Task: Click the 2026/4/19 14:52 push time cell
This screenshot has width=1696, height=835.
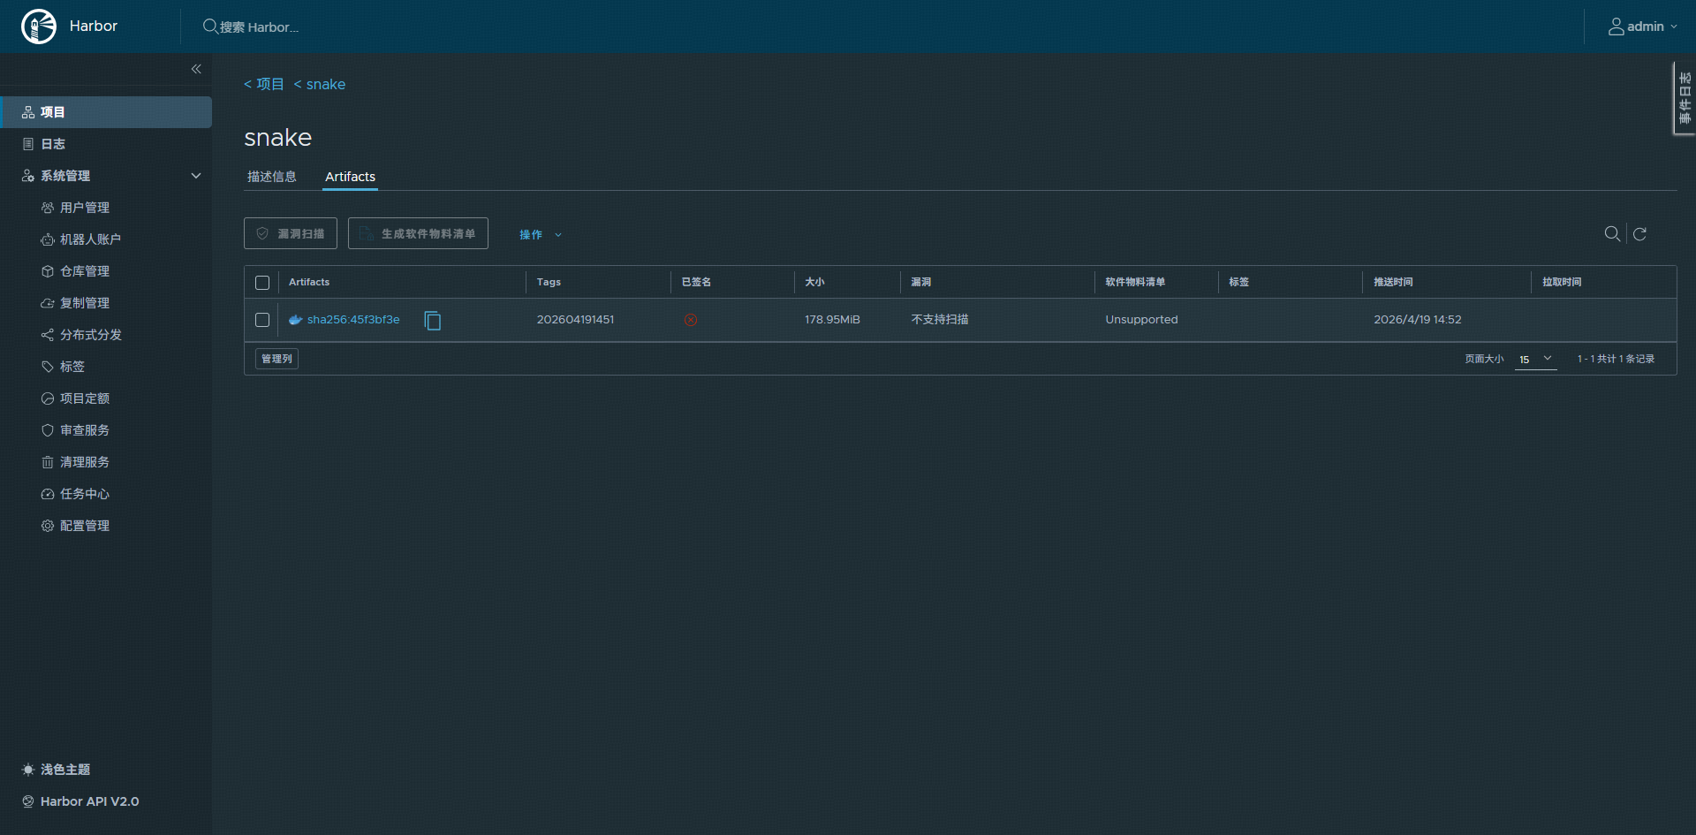Action: [x=1418, y=320]
